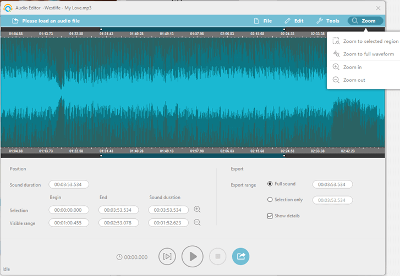
Task: Collapse the Zoom menu button
Action: [365, 21]
